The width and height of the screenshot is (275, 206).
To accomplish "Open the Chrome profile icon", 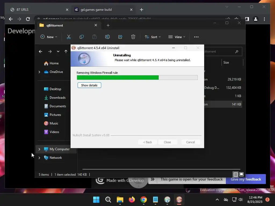I will click(256, 19).
